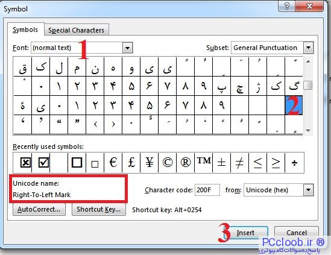
Task: Select the single right angle quote glyph
Action: [113, 125]
